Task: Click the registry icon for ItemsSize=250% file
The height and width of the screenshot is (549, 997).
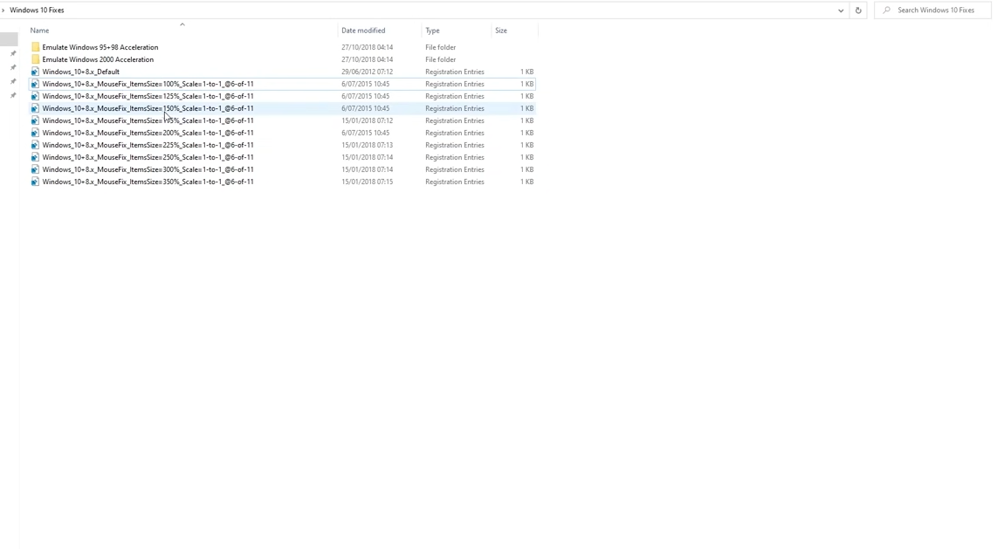Action: click(35, 157)
